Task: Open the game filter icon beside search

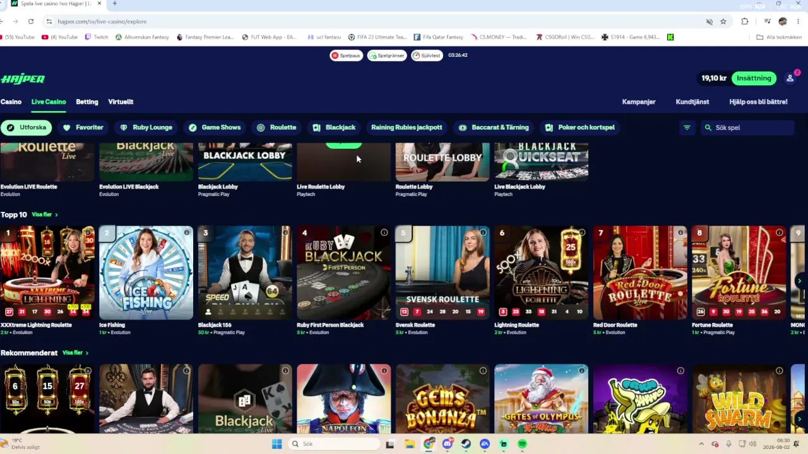Action: pos(687,127)
